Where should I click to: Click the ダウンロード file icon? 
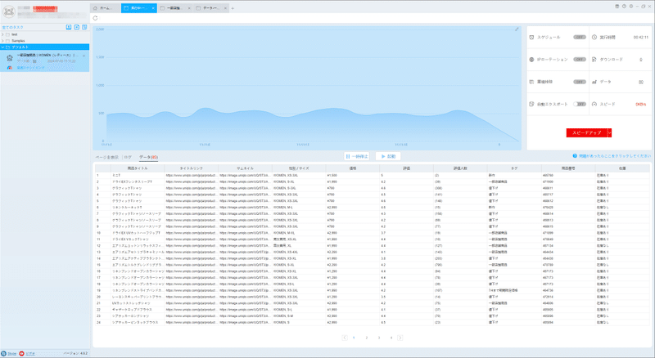click(594, 60)
